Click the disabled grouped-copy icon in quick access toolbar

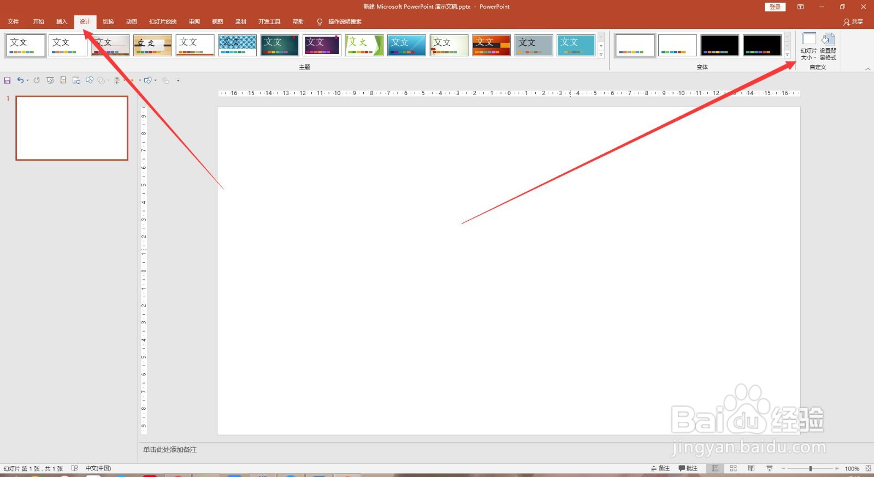coord(166,80)
